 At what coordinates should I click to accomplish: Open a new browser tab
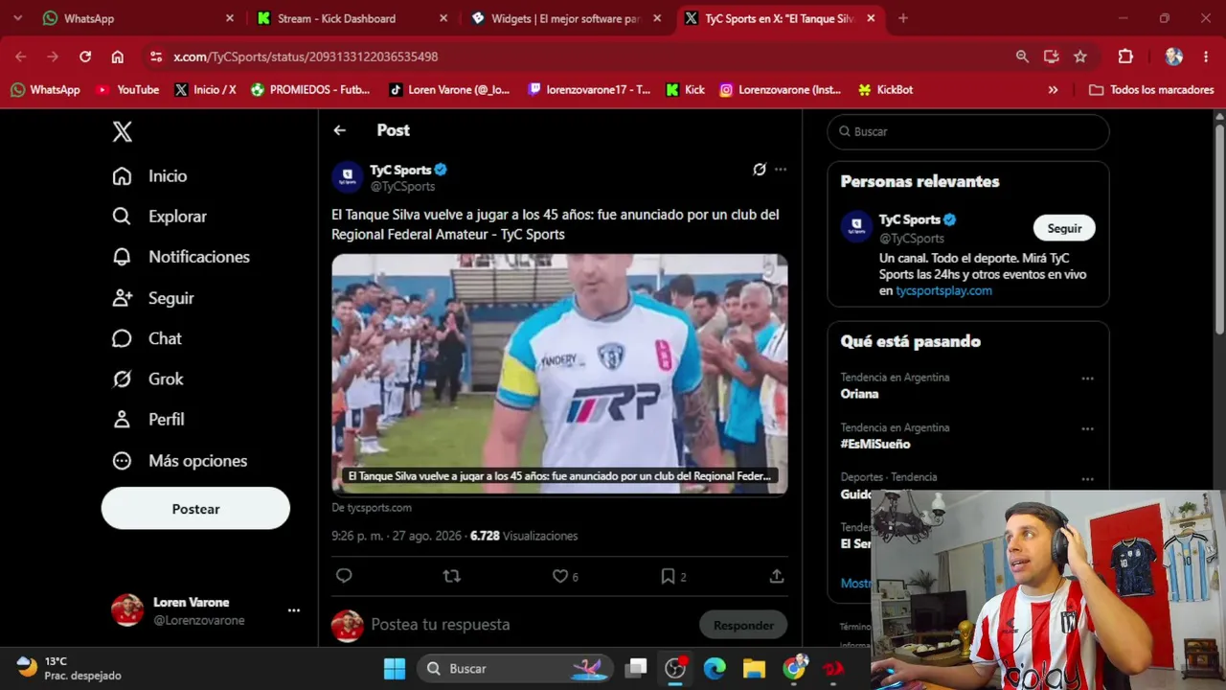pyautogui.click(x=903, y=18)
